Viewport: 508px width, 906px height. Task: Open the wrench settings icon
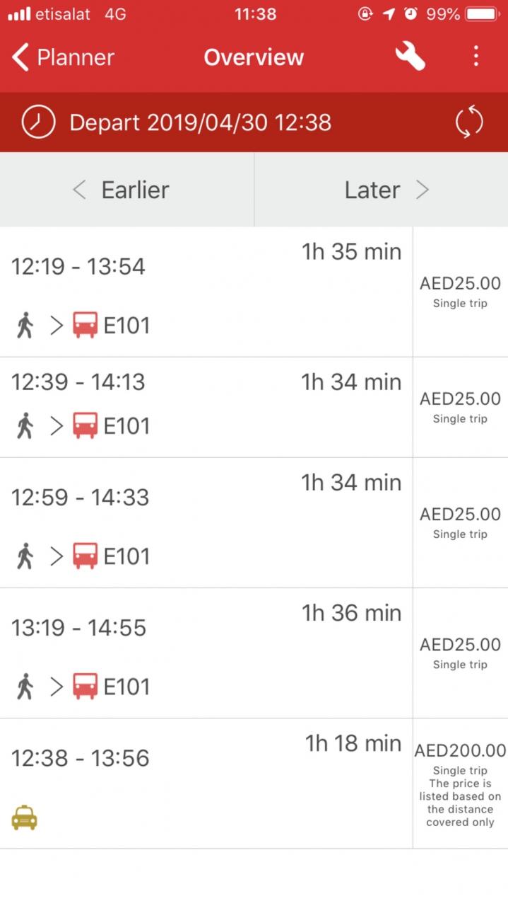point(410,57)
